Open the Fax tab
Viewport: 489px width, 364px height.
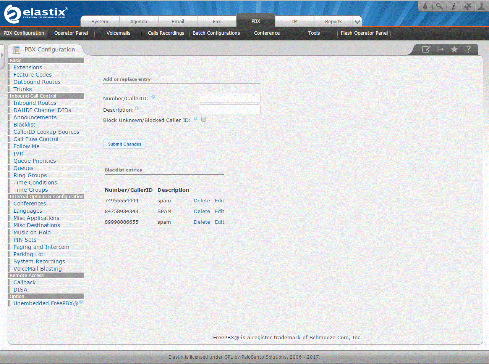[217, 21]
